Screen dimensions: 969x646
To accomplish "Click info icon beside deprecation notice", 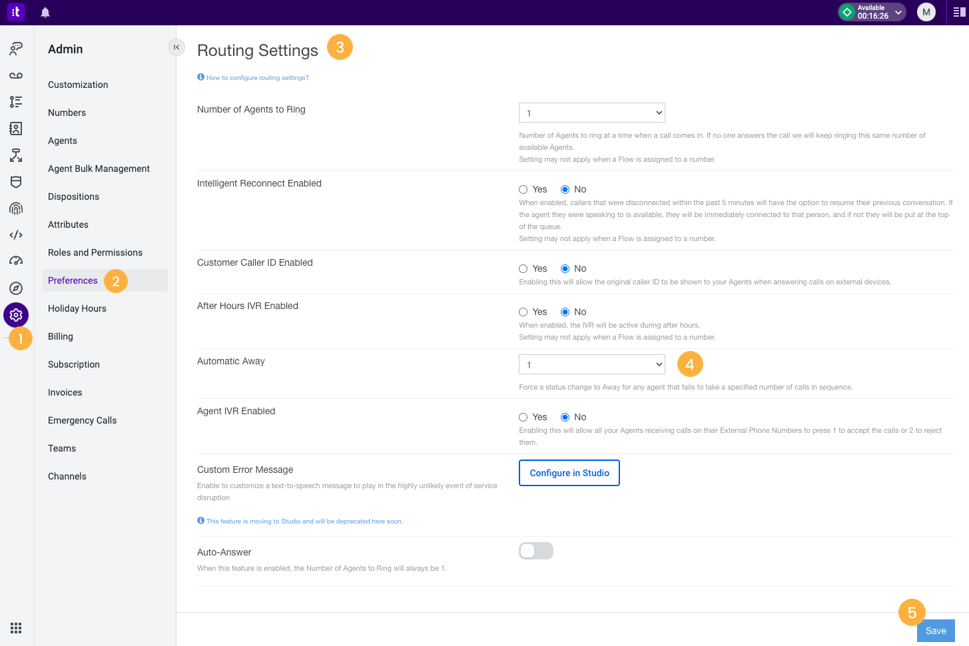I will pyautogui.click(x=200, y=521).
